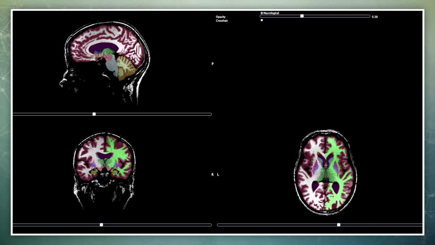Click the axial slice slider handle
This screenshot has height=245, width=435.
pos(338,225)
